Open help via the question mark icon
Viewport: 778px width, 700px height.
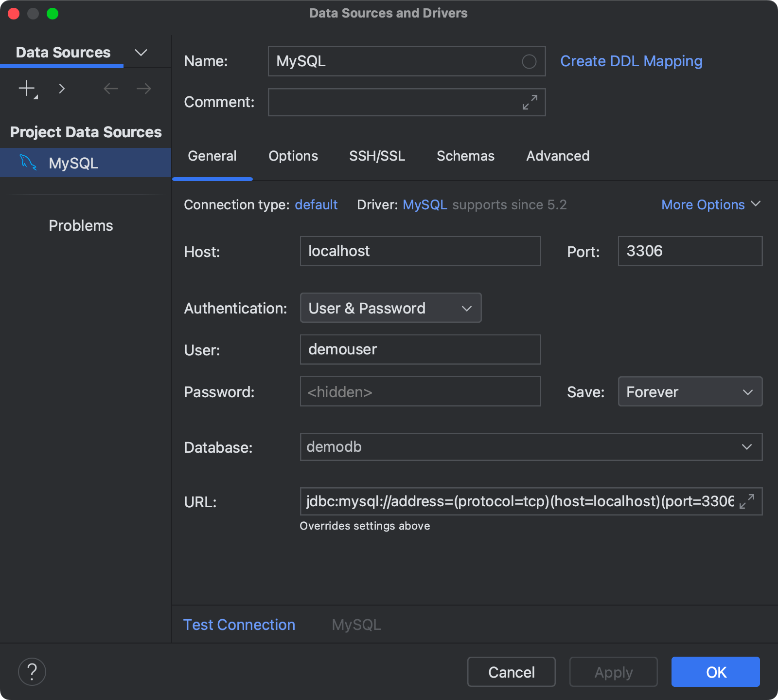coord(32,671)
